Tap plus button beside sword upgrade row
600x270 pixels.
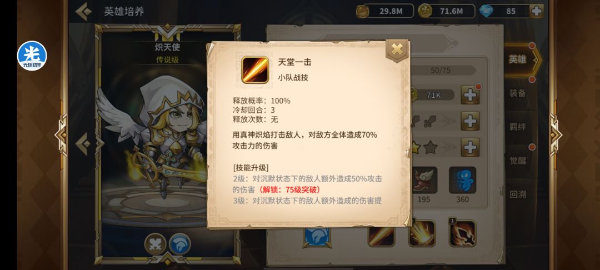coord(470,121)
